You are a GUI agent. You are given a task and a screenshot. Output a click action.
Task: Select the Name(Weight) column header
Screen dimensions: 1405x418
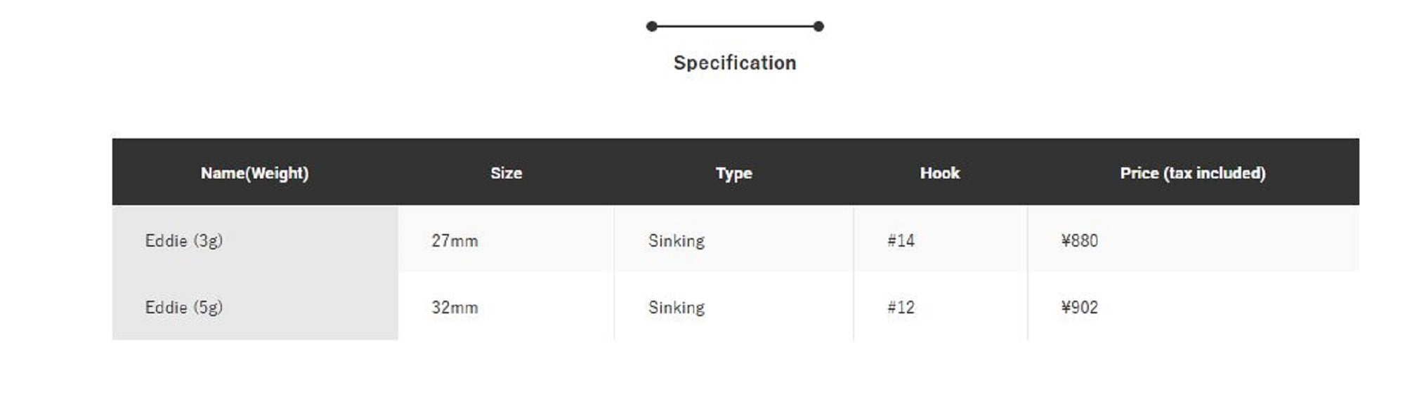pos(254,173)
